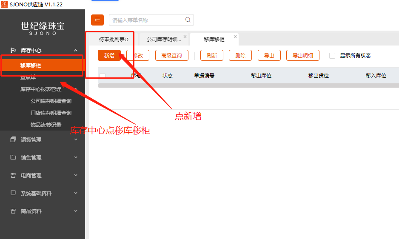Open 公司库存明细查询 in the sidebar
Viewport: 399px width, 239px height.
click(51, 101)
